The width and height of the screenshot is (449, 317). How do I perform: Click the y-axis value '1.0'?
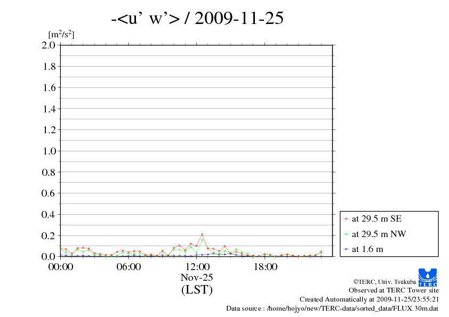pyautogui.click(x=49, y=151)
